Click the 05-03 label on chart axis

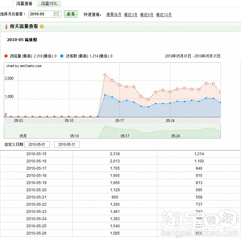pos(19,121)
